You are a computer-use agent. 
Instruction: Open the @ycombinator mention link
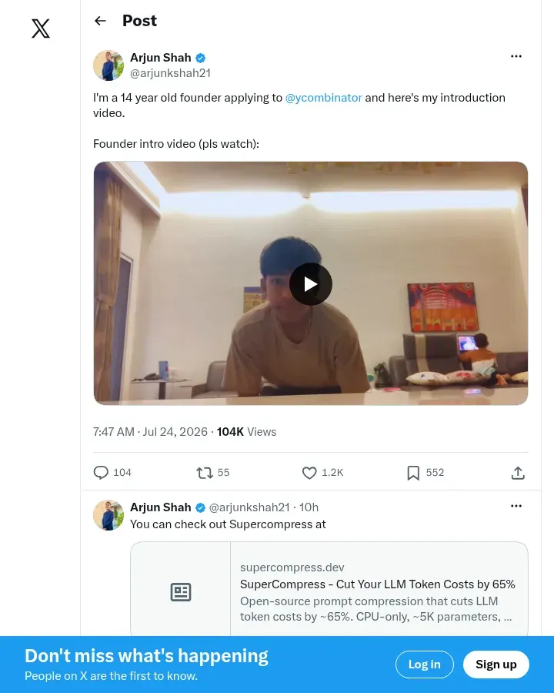pyautogui.click(x=323, y=98)
